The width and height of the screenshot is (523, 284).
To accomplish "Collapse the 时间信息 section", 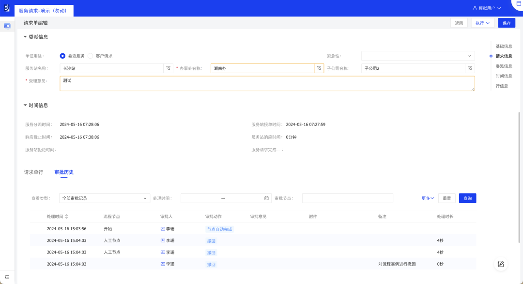I will coord(26,105).
